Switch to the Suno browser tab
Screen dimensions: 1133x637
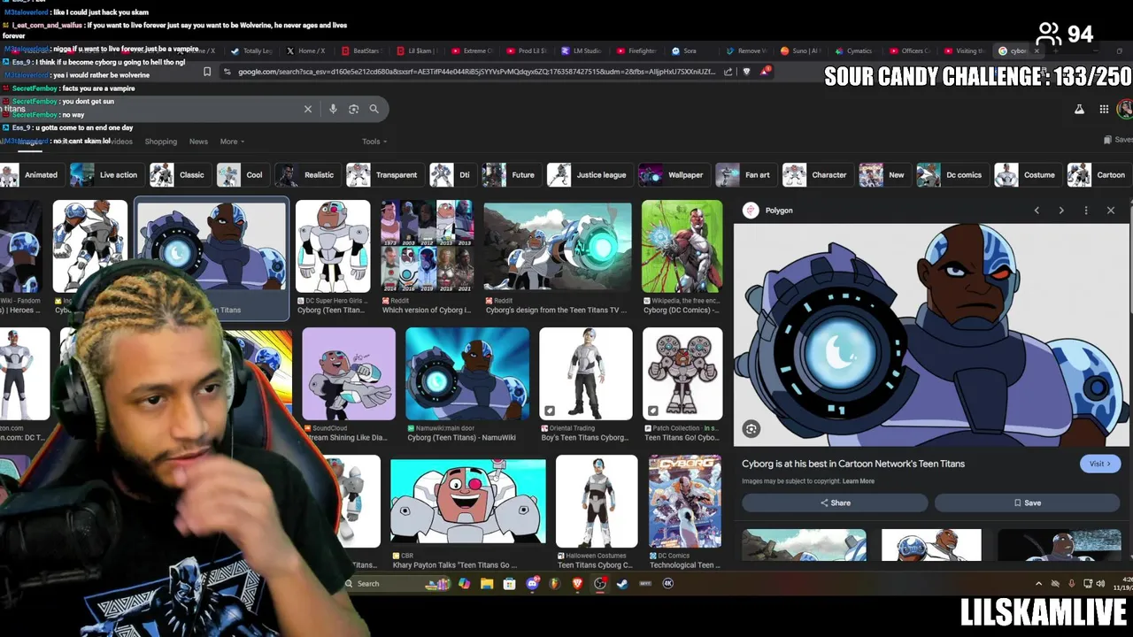coord(801,51)
